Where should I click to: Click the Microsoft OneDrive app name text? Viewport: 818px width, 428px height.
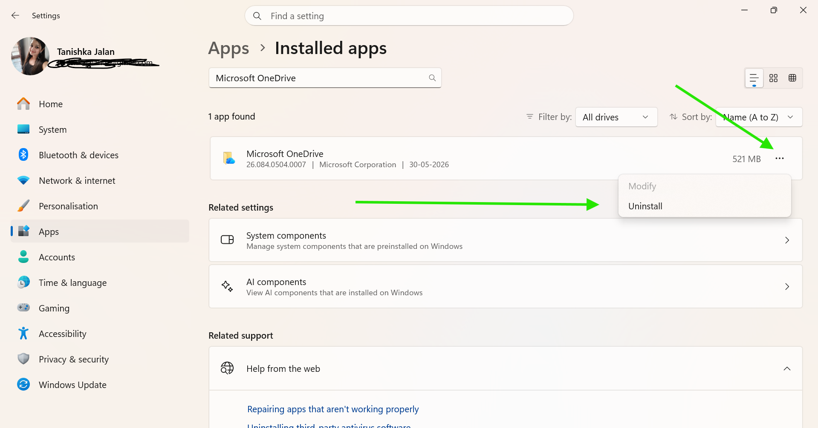click(x=285, y=154)
